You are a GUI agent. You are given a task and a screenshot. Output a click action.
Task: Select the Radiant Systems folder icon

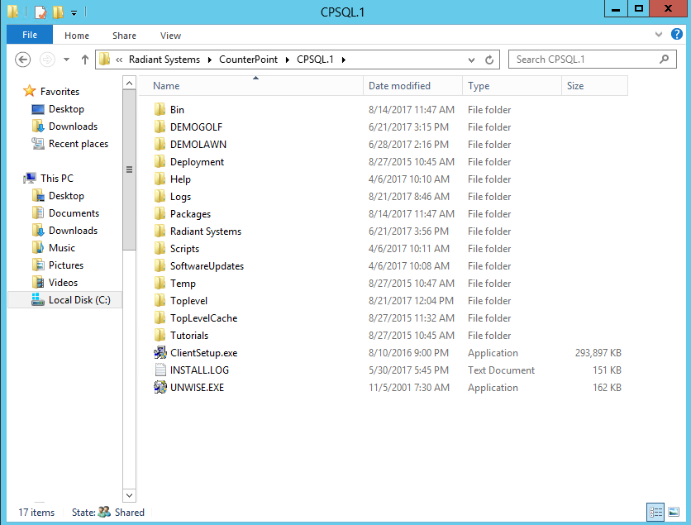pos(160,231)
